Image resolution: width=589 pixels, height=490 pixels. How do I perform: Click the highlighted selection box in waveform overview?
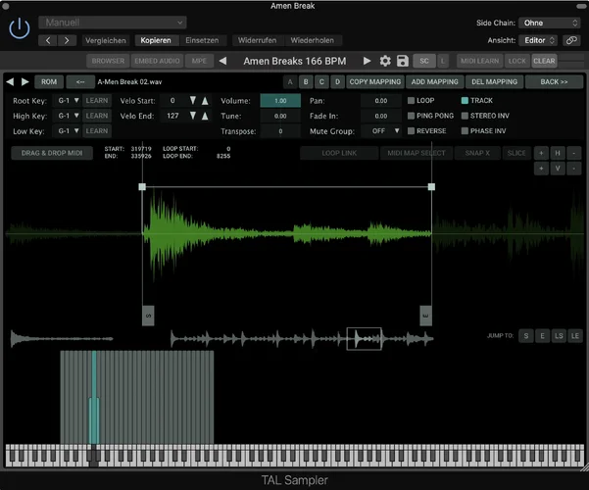point(364,338)
